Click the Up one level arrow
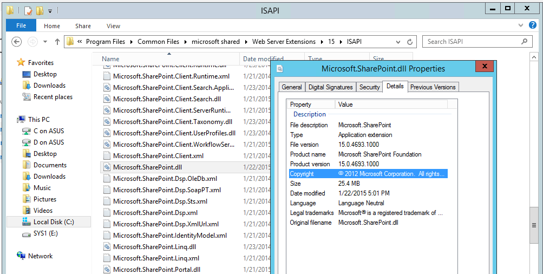This screenshot has height=274, width=543. click(57, 42)
